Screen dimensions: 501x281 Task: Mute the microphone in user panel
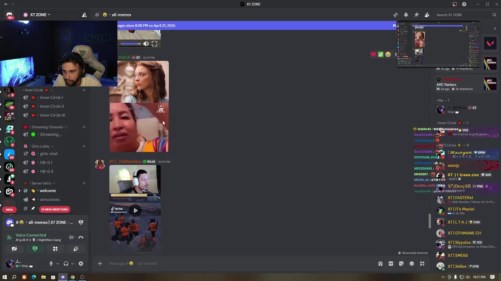(51, 264)
